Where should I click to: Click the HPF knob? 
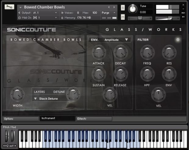tap(147, 74)
